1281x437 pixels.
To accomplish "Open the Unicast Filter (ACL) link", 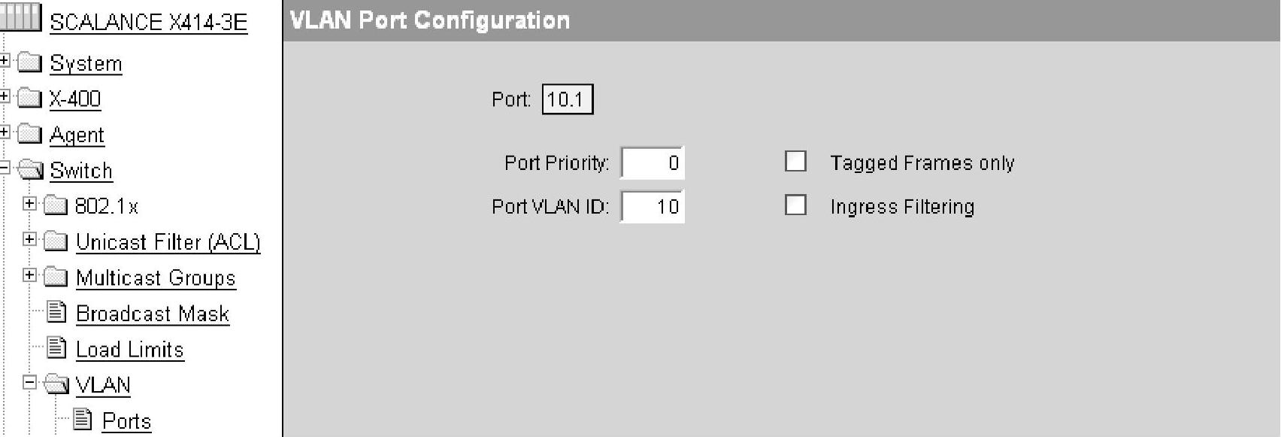I will click(168, 241).
